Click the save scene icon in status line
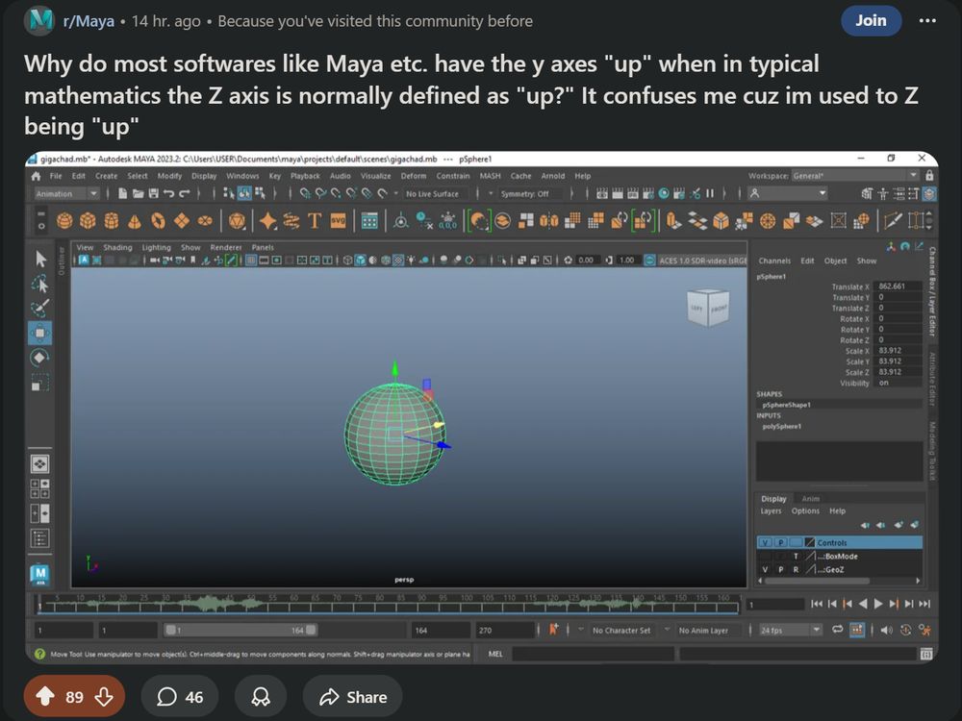Screen dimensions: 962x721 click(153, 194)
